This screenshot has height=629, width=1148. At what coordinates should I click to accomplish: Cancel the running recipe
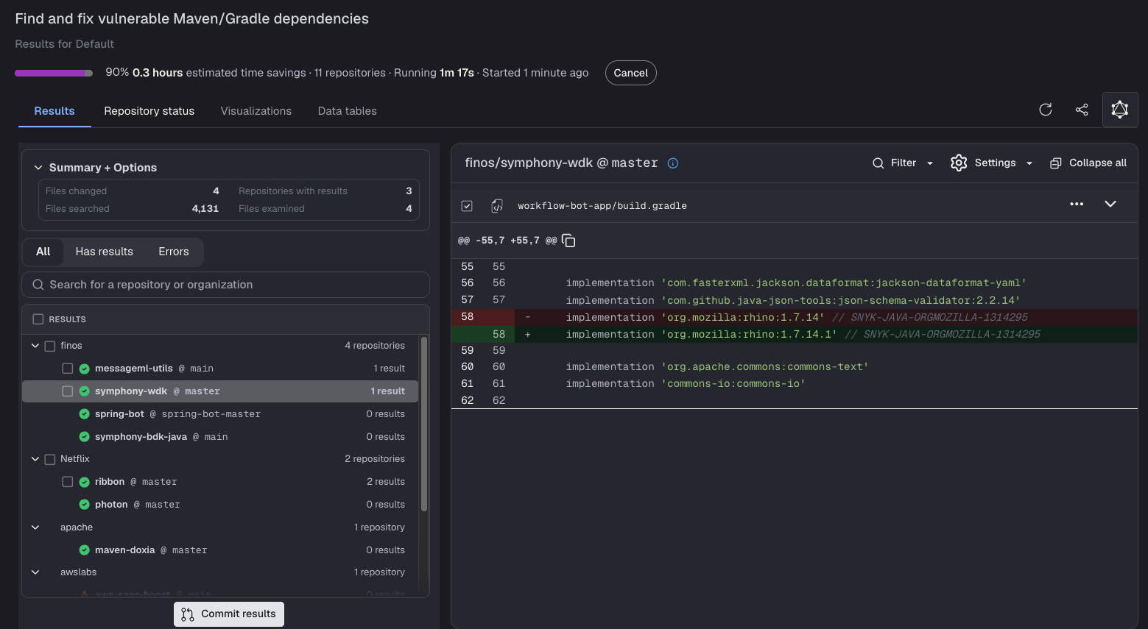(631, 73)
